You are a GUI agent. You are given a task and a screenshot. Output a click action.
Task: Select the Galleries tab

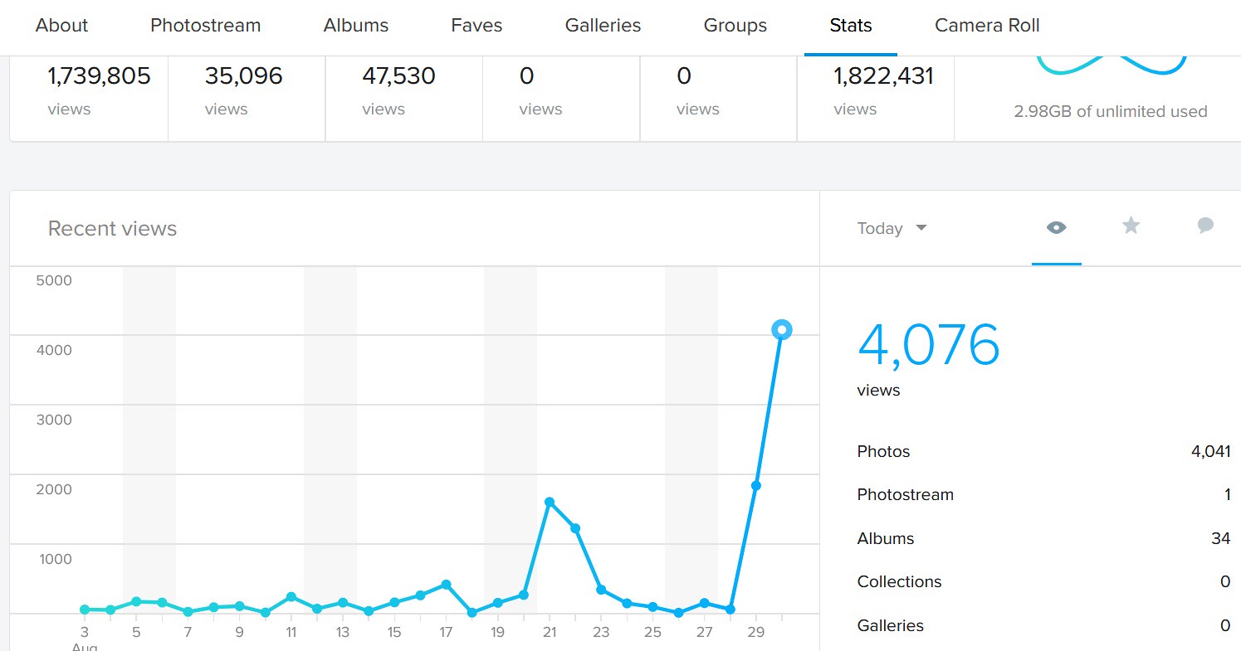click(603, 26)
